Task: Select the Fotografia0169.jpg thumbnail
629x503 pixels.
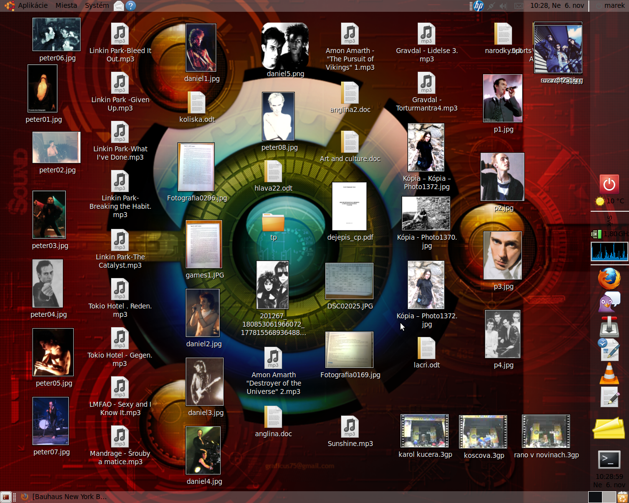Action: [349, 350]
